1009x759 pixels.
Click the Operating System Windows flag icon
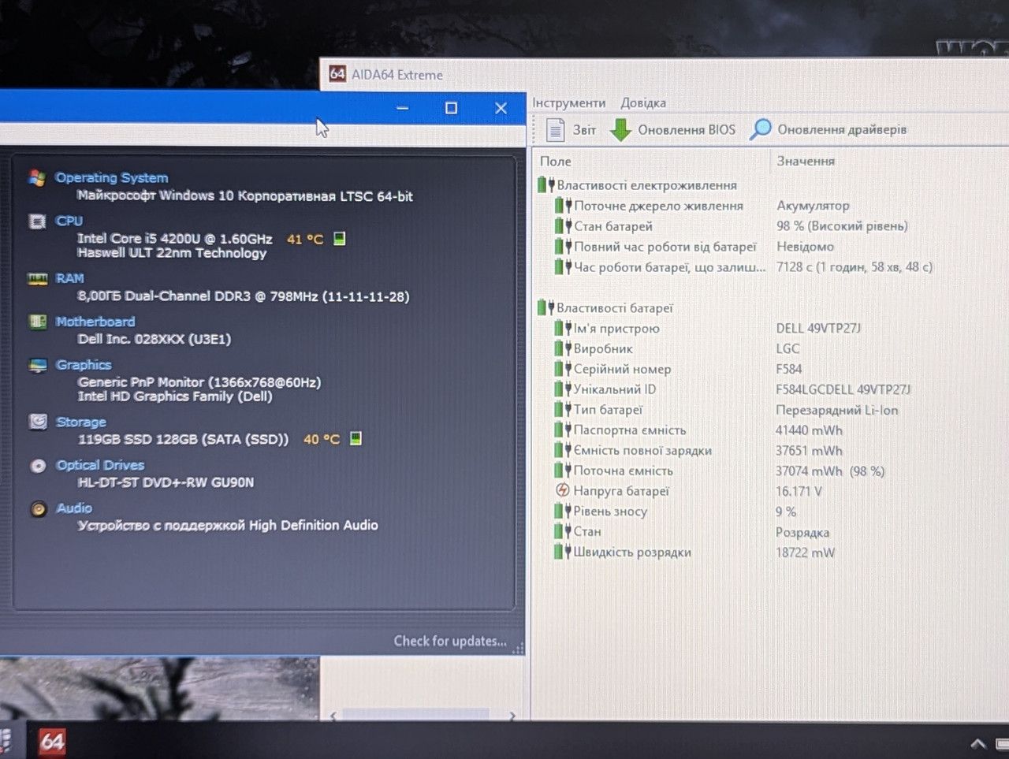pos(37,178)
